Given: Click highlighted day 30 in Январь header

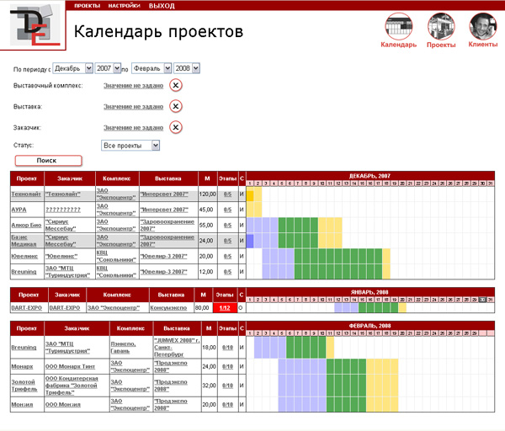Looking at the screenshot, I should (482, 300).
